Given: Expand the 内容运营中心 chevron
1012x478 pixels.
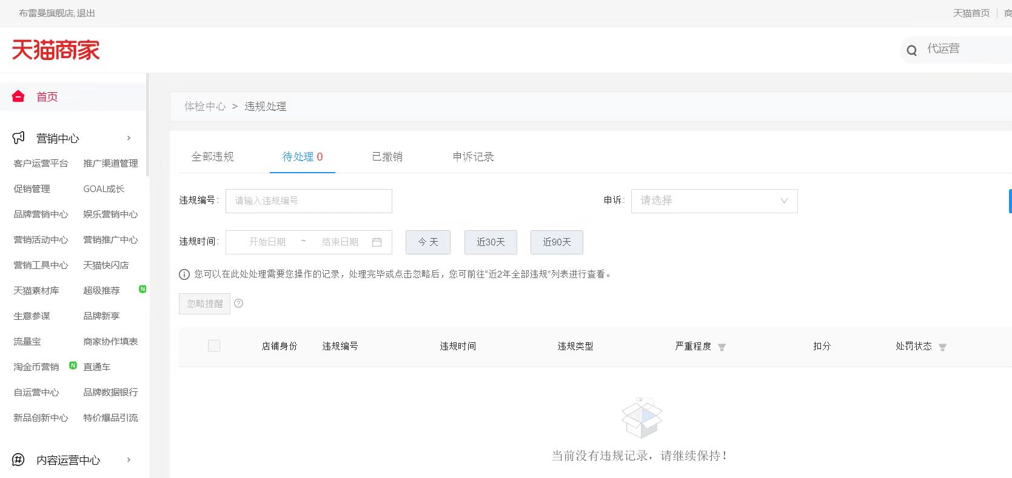Looking at the screenshot, I should 129,460.
